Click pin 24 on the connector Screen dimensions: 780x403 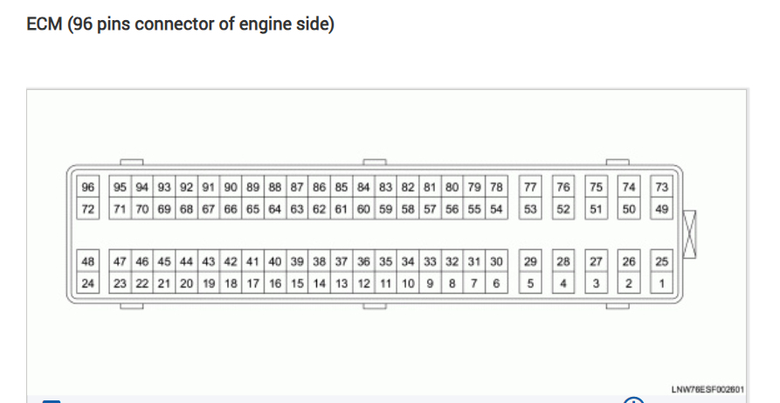tap(88, 283)
